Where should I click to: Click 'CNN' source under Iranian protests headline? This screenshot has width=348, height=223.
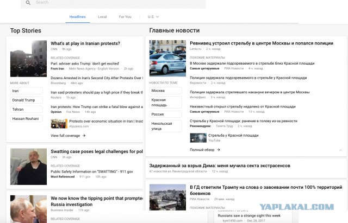(54, 49)
